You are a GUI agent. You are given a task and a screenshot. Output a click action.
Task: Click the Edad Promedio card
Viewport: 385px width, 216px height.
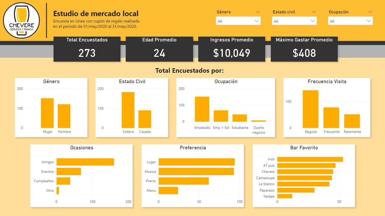pyautogui.click(x=159, y=49)
